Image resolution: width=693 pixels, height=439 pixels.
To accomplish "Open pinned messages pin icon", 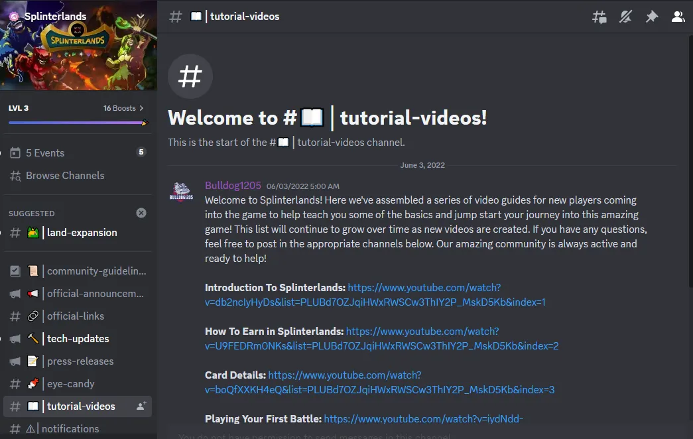I will pyautogui.click(x=652, y=17).
